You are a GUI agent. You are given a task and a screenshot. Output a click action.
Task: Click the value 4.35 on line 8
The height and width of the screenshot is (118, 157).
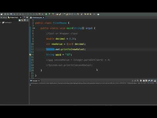72,39
